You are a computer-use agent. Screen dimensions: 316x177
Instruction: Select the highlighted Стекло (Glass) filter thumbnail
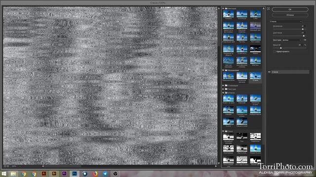coord(255,76)
